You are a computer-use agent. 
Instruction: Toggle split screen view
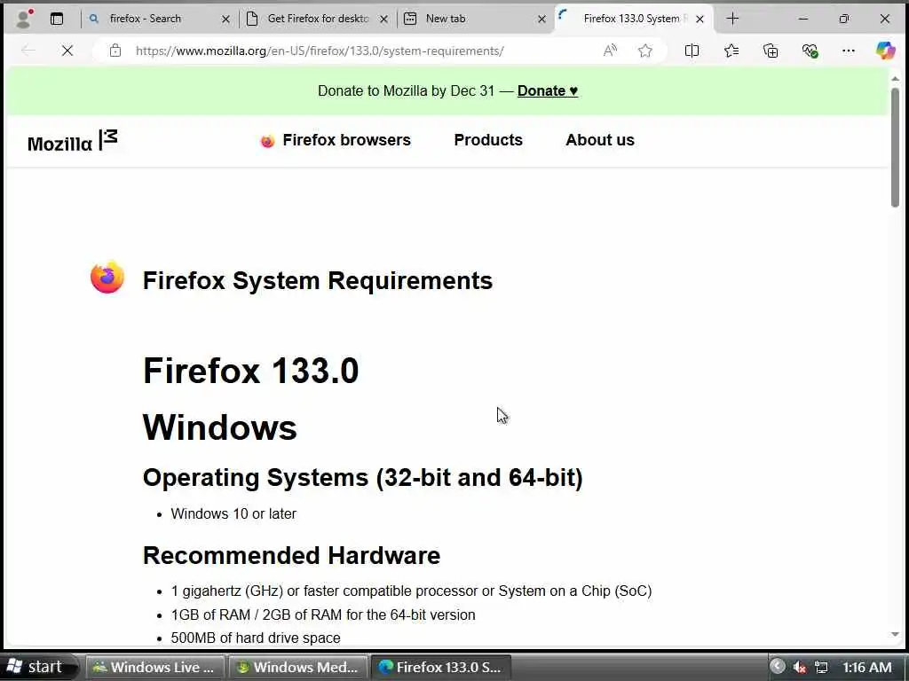point(692,51)
